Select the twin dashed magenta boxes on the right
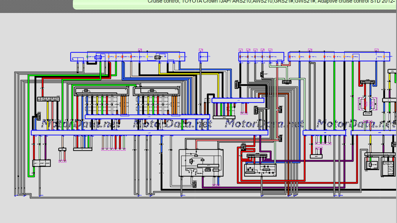Screen dimensions: 397x223 pyautogui.click(x=368, y=104)
